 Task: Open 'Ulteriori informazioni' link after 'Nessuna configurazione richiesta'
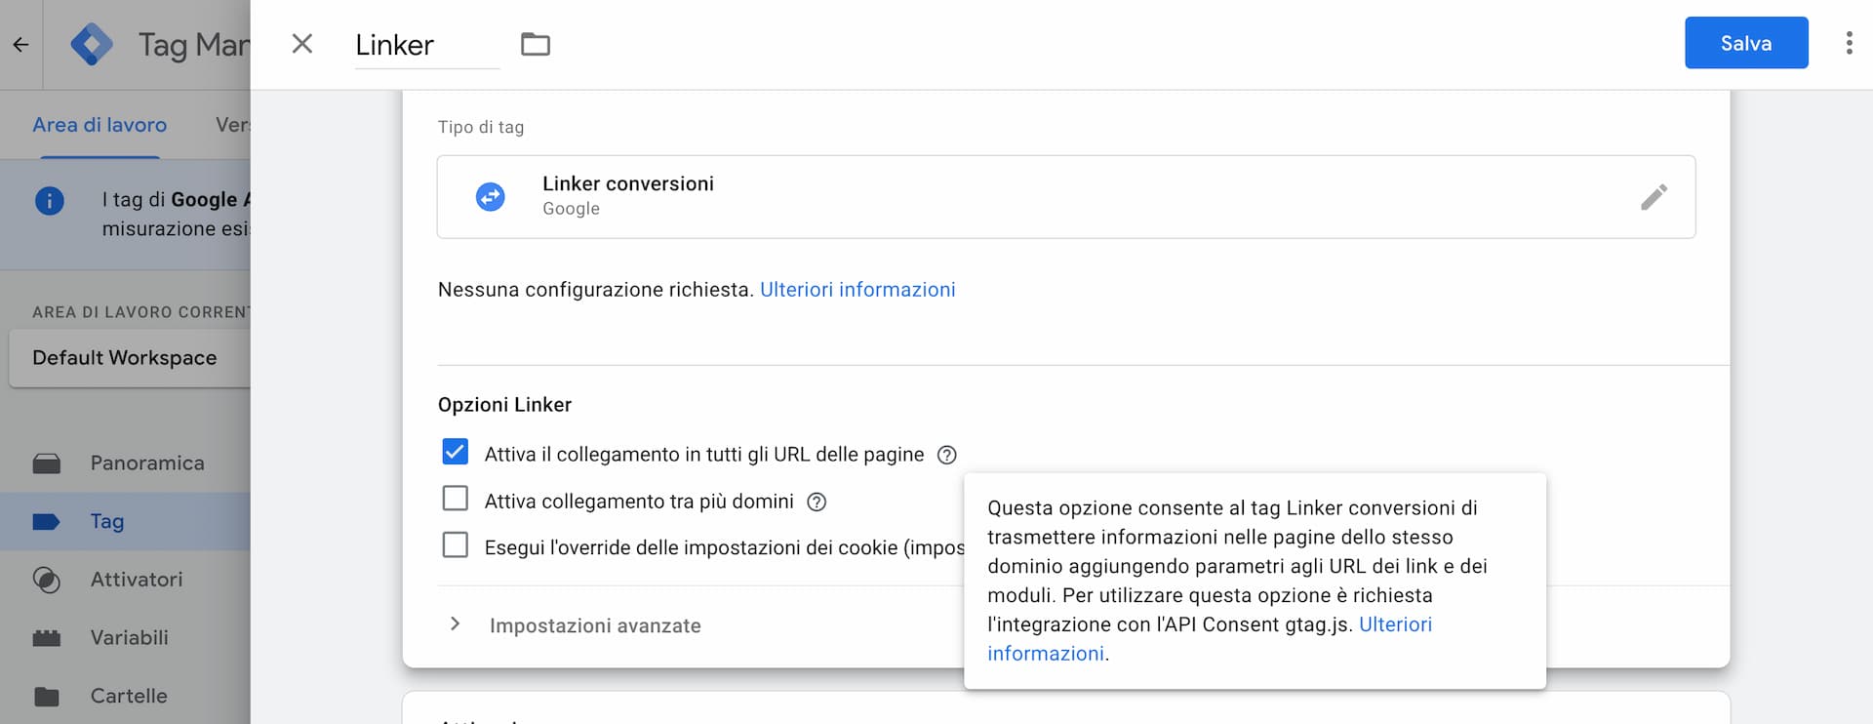click(x=857, y=290)
